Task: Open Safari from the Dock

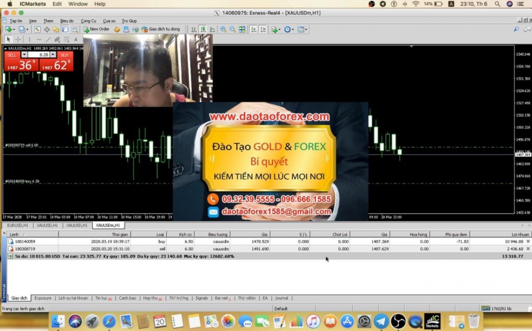Action: (x=109, y=321)
